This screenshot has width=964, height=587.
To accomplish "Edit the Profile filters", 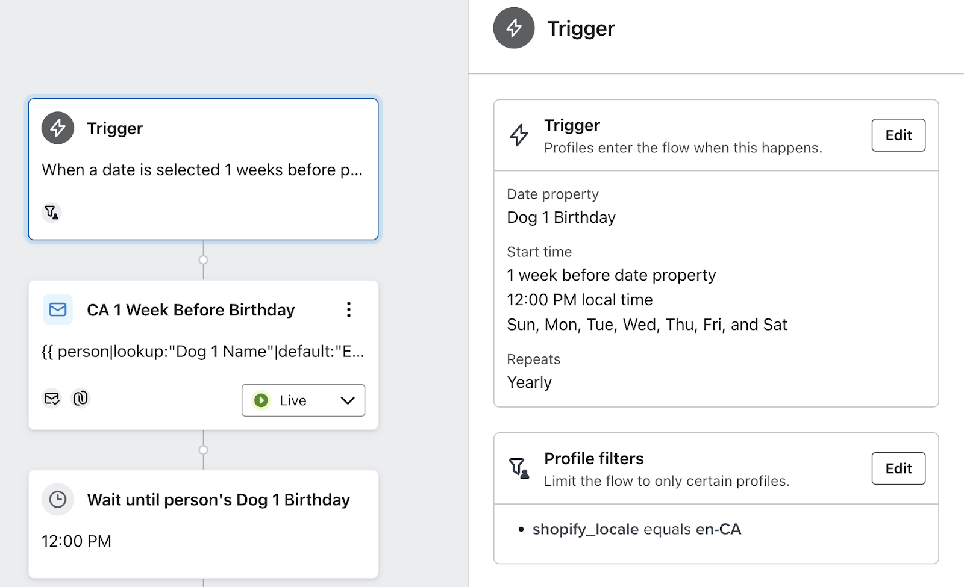I will tap(898, 468).
